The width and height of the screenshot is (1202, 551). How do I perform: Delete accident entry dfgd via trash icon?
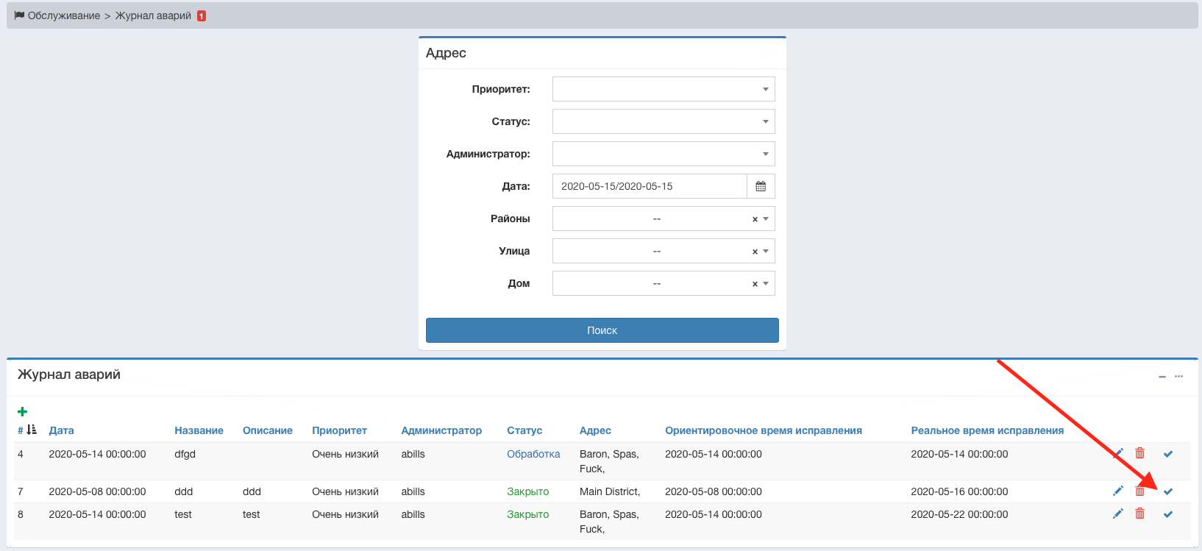click(1139, 454)
